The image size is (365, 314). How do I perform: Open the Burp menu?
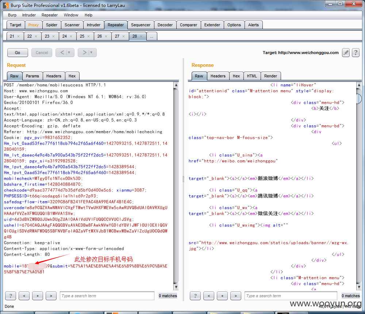[12, 15]
